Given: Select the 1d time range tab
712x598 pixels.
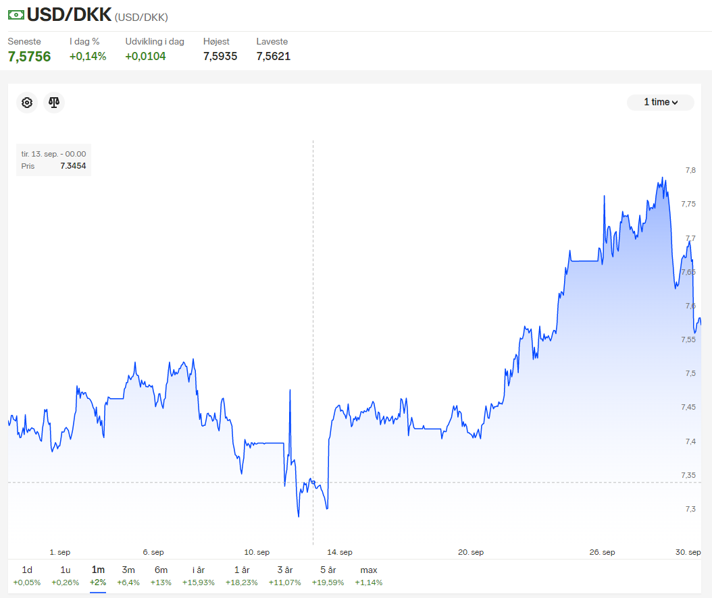Looking at the screenshot, I should tap(27, 575).
